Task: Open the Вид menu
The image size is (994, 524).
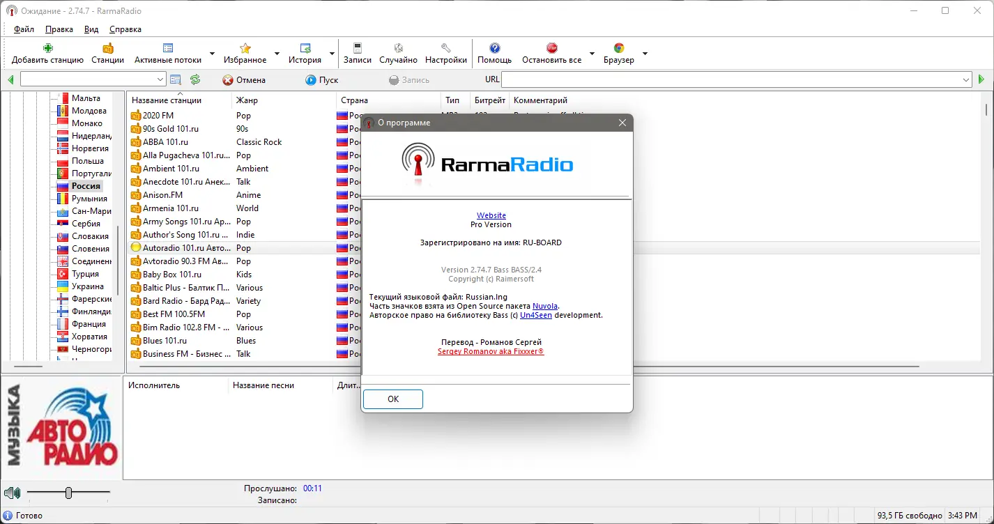Action: tap(91, 29)
